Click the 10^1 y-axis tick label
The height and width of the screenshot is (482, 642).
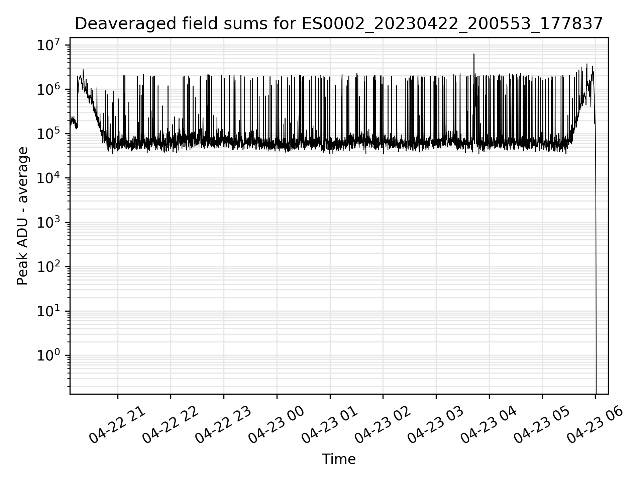48,311
